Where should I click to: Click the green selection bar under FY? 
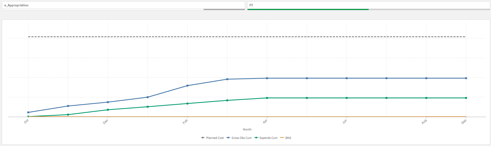click(x=308, y=9)
